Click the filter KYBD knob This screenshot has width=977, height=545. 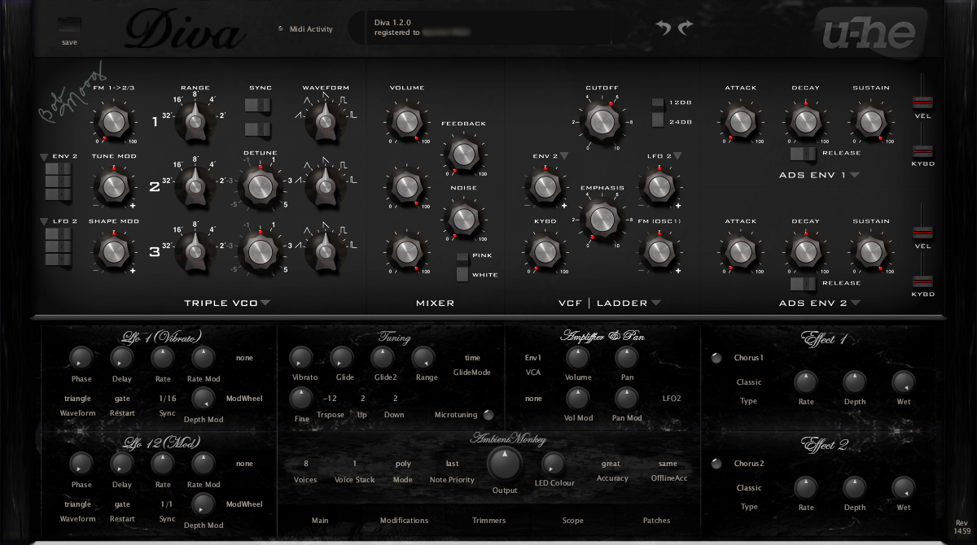[544, 251]
